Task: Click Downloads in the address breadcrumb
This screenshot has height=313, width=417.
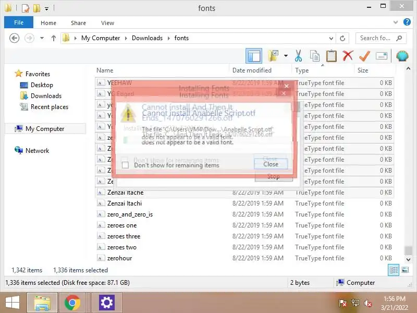Action: click(147, 38)
